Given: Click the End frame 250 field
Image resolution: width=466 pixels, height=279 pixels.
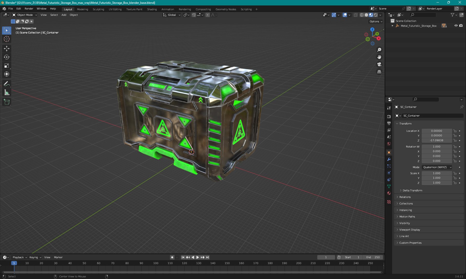Looking at the screenshot, I should 373,257.
